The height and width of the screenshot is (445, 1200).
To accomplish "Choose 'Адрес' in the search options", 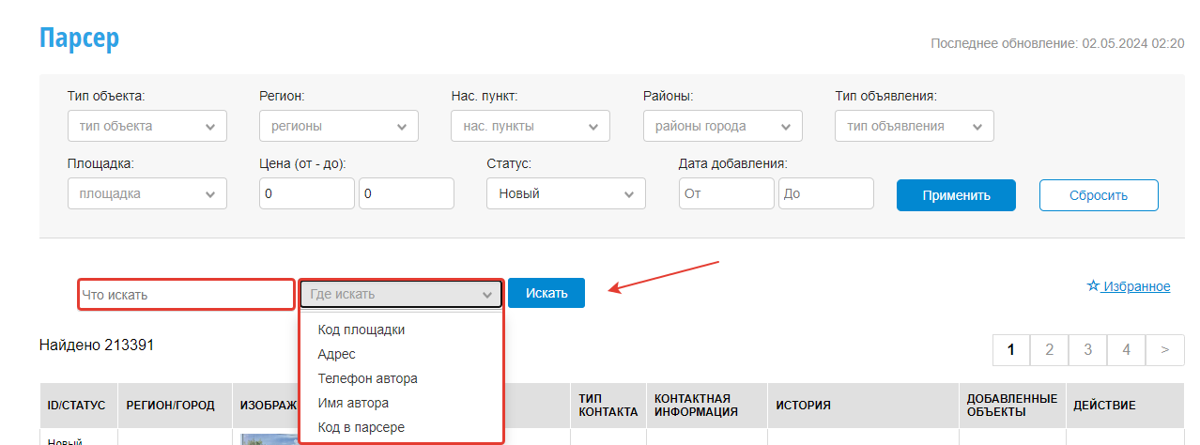I will pyautogui.click(x=337, y=354).
